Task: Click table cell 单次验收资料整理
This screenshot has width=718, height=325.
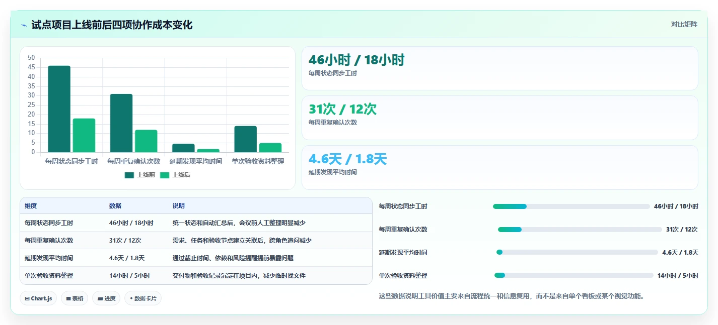Action: tap(49, 276)
